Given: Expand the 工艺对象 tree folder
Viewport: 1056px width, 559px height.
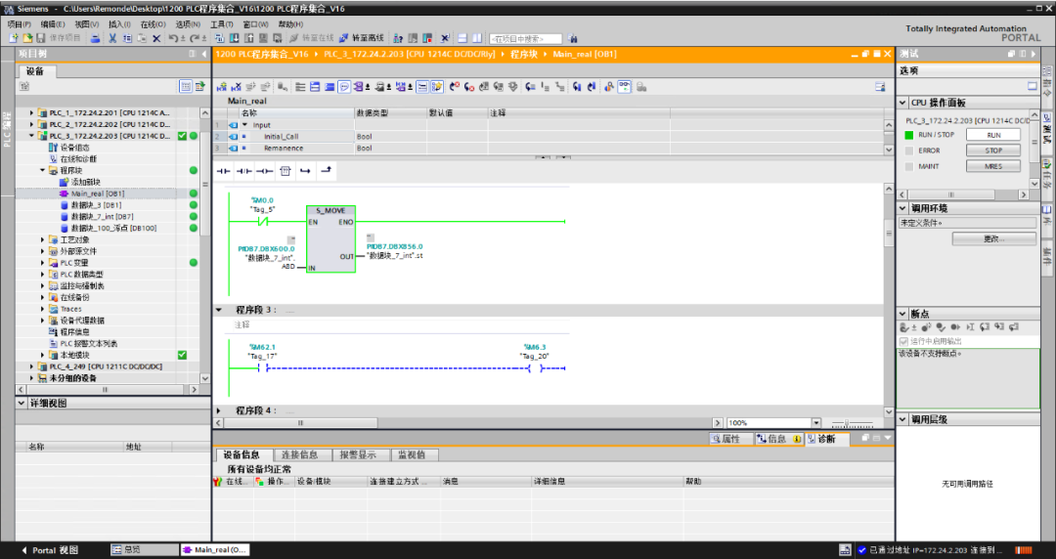Looking at the screenshot, I should 43,239.
